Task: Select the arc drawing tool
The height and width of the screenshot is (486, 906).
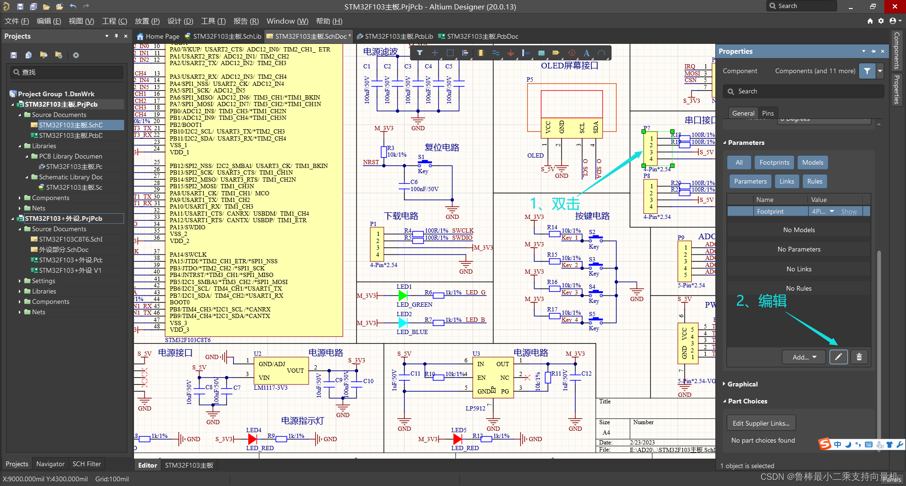Action: coord(602,53)
